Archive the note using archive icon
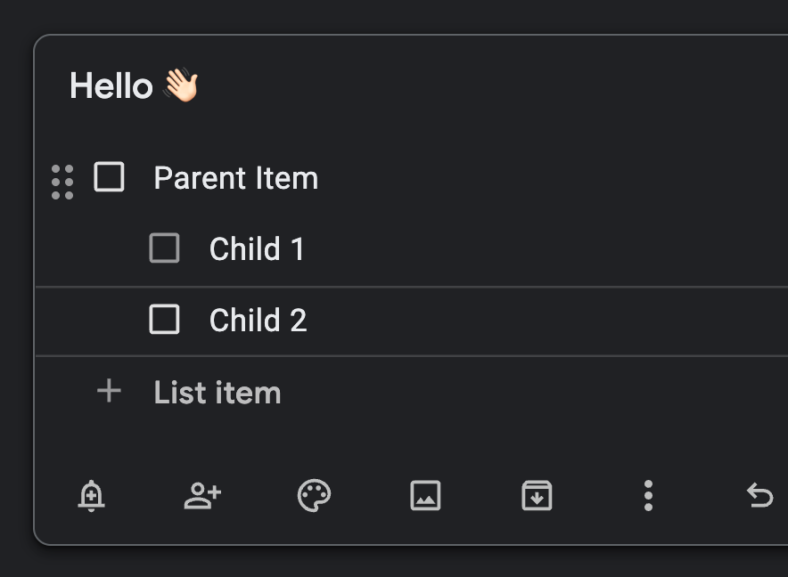788x577 pixels. click(537, 495)
